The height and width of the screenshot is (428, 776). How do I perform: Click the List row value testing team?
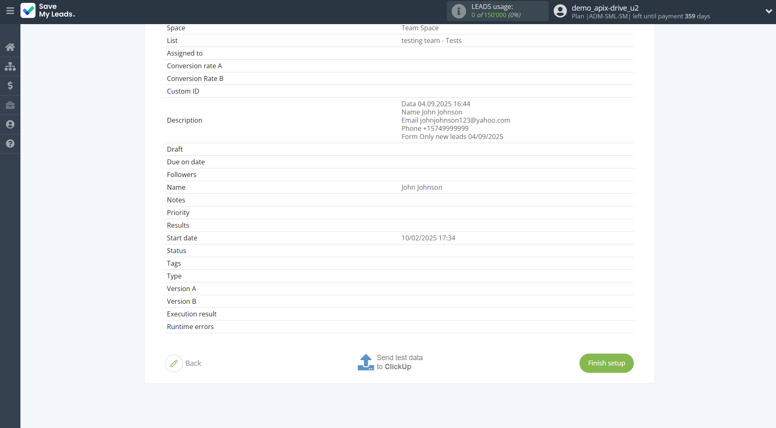431,40
